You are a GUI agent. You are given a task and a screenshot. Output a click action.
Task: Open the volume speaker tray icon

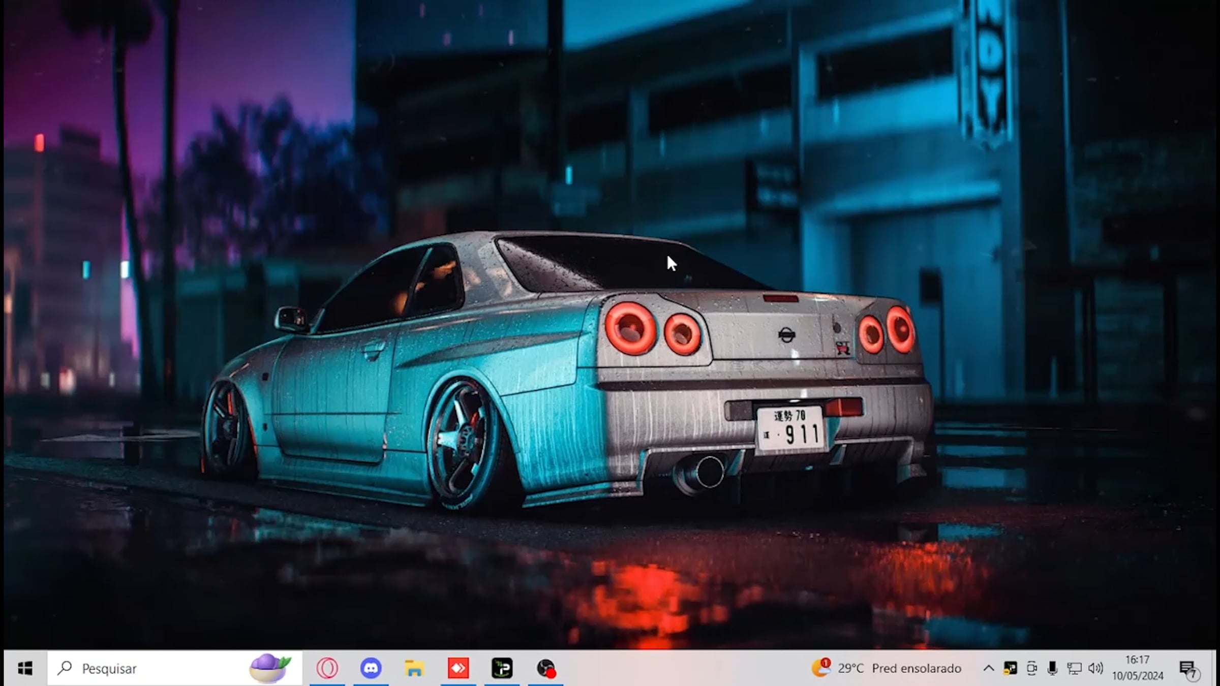pyautogui.click(x=1095, y=668)
